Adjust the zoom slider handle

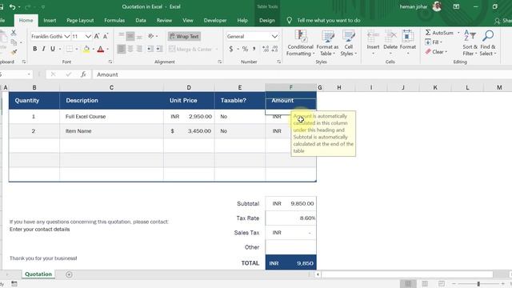click(x=478, y=284)
